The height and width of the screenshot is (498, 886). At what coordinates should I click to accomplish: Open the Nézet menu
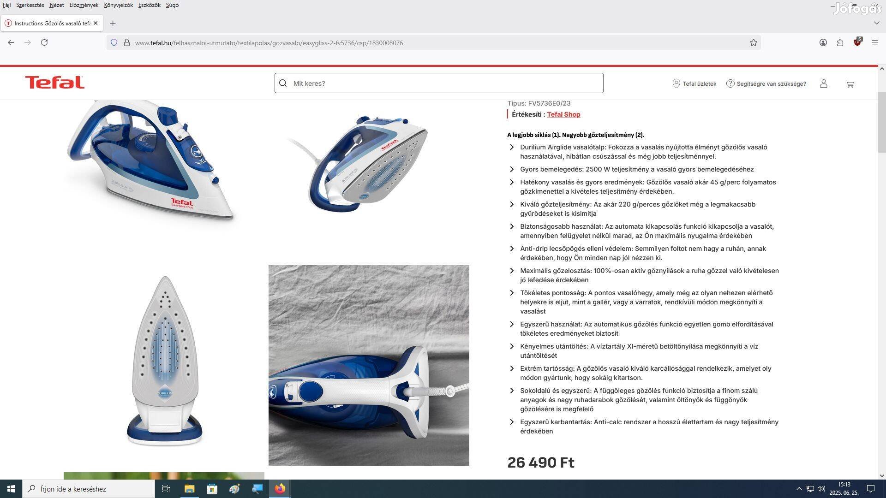coord(57,5)
